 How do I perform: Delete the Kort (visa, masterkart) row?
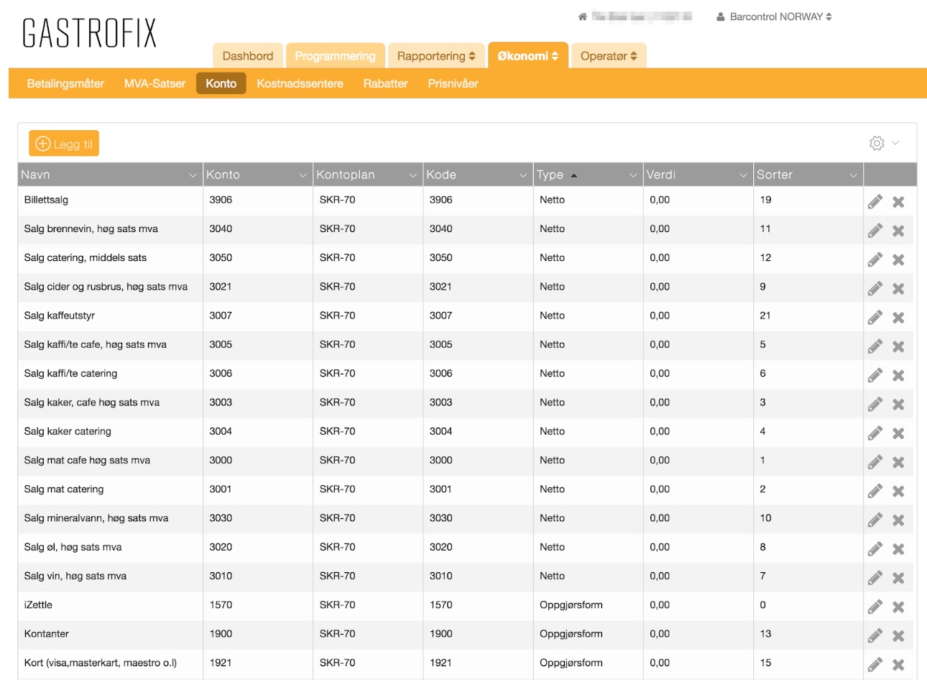898,665
